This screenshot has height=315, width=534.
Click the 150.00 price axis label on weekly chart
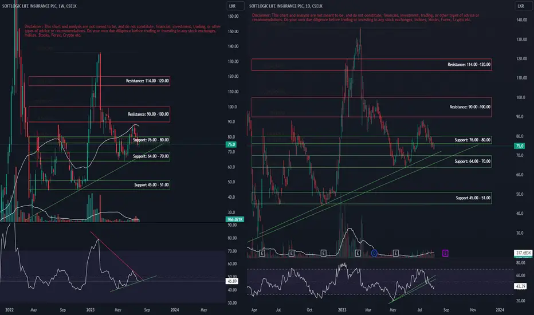[x=233, y=31]
